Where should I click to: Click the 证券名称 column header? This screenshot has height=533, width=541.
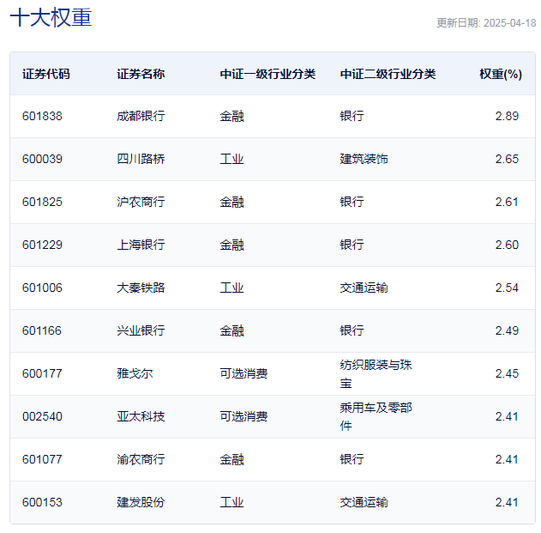141,74
